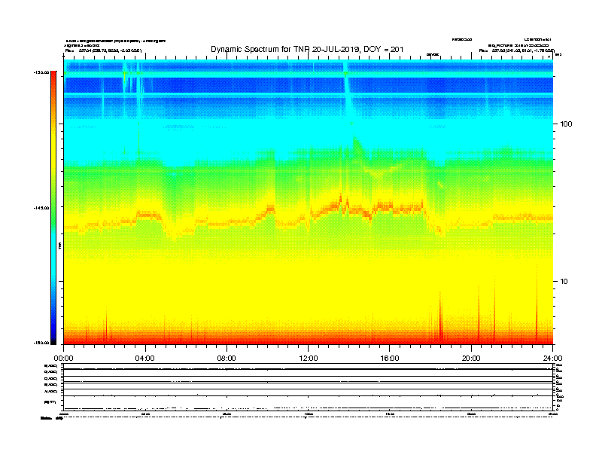The height and width of the screenshot is (461, 596).
Task: Click the '-130.00' color scale label
Action: coord(41,72)
